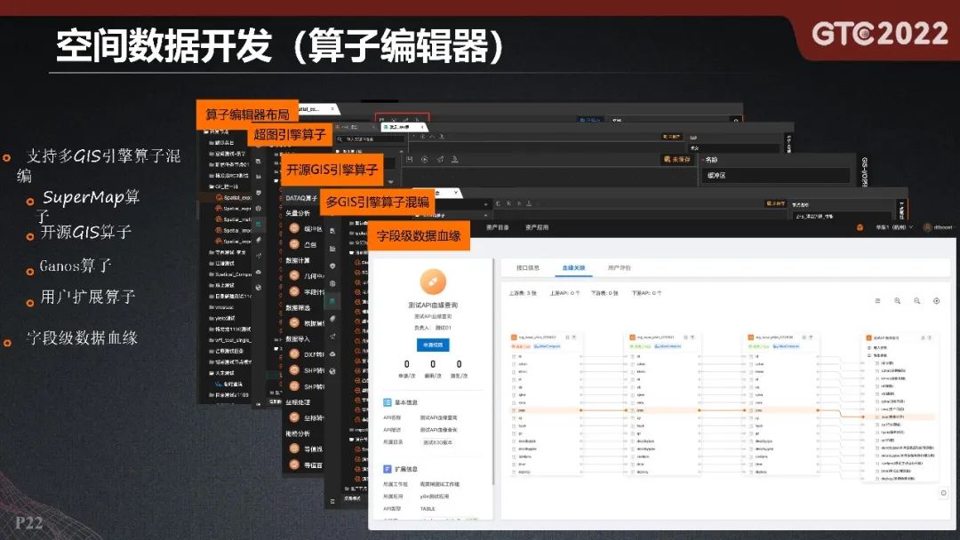Image resolution: width=960 pixels, height=540 pixels.
Task: Click the 缓冲区 operator icon under 矢量分析
Action: 294,228
